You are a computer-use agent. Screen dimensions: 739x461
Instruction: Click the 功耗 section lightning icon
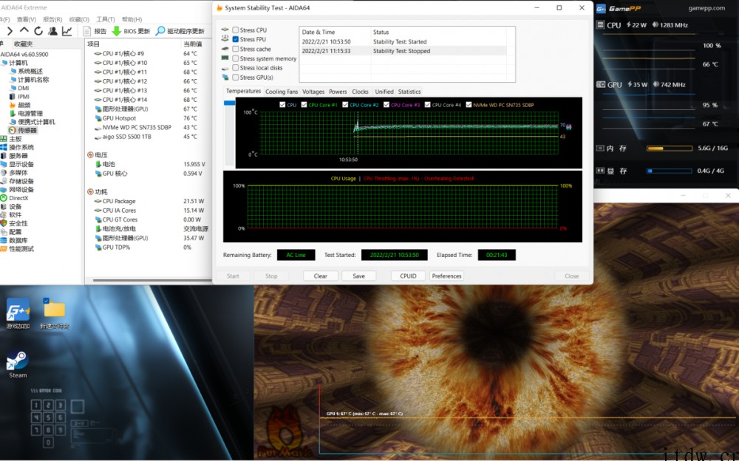click(x=90, y=192)
